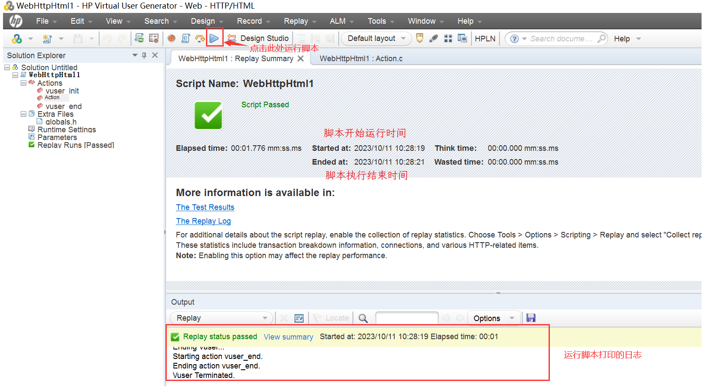705x387 pixels.
Task: Click the Replay step-by-step arrow icon
Action: pyautogui.click(x=200, y=39)
